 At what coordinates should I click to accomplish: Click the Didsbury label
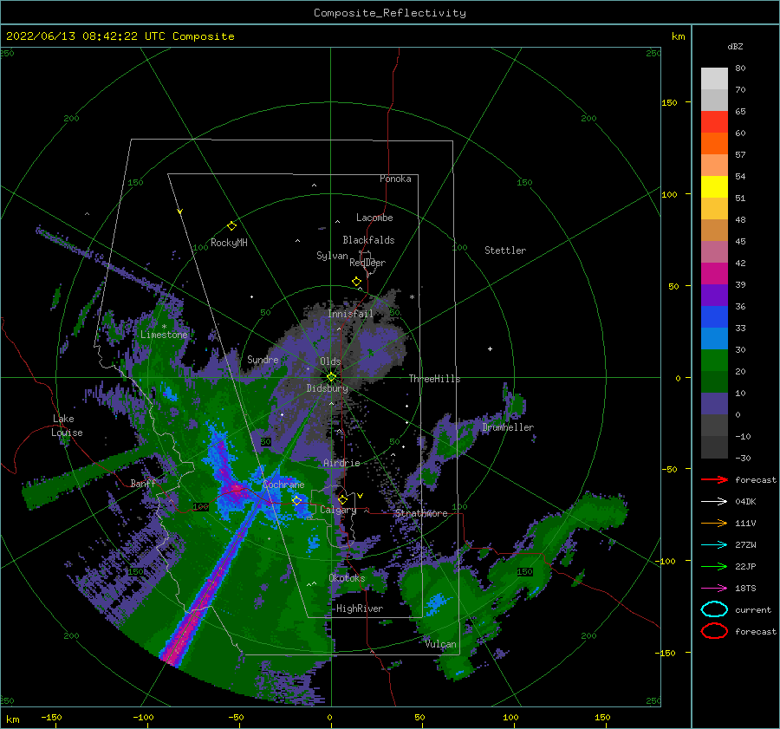tap(327, 388)
